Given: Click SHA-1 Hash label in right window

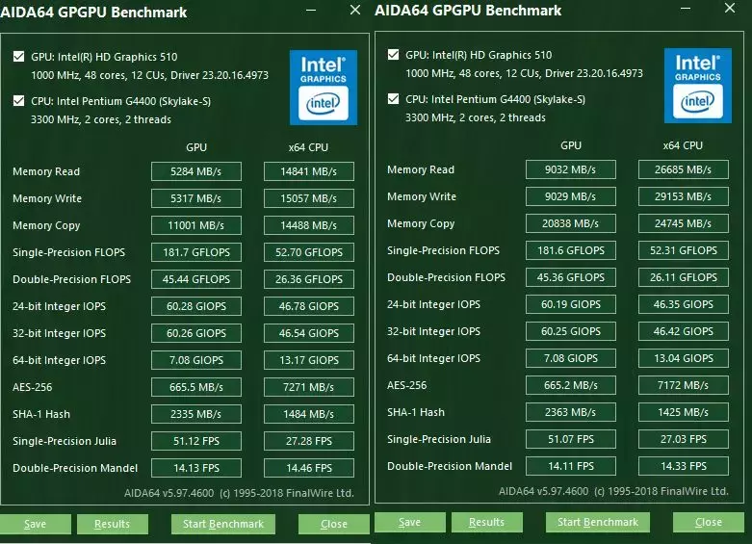Looking at the screenshot, I should click(416, 412).
